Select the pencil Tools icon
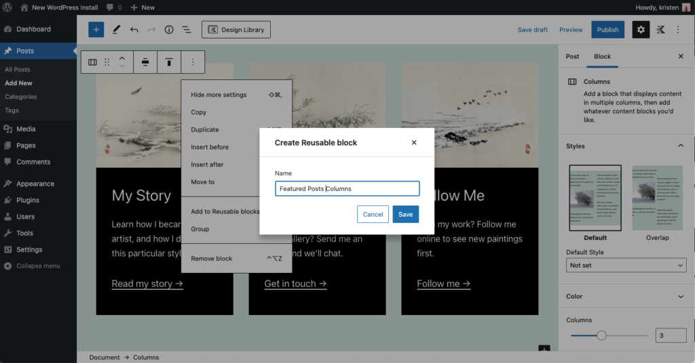Screen dimensions: 695x363 coord(116,30)
